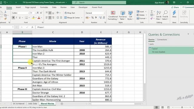The image size is (194, 109).
Task: Switch to Add. Data sheet
Action: pyautogui.click(x=32, y=104)
